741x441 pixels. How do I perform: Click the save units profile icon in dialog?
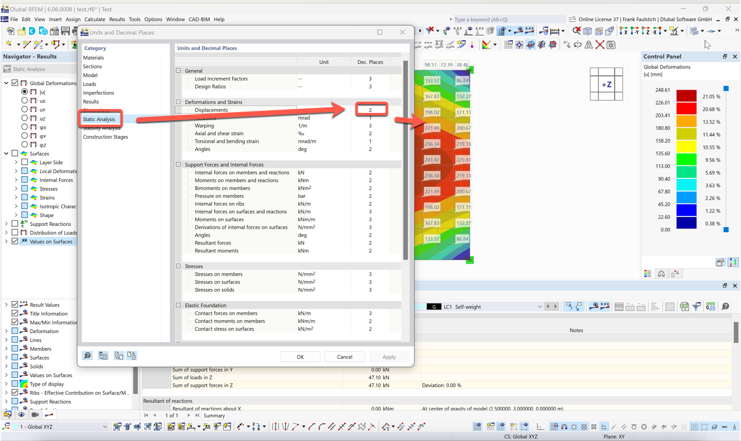[x=132, y=356]
